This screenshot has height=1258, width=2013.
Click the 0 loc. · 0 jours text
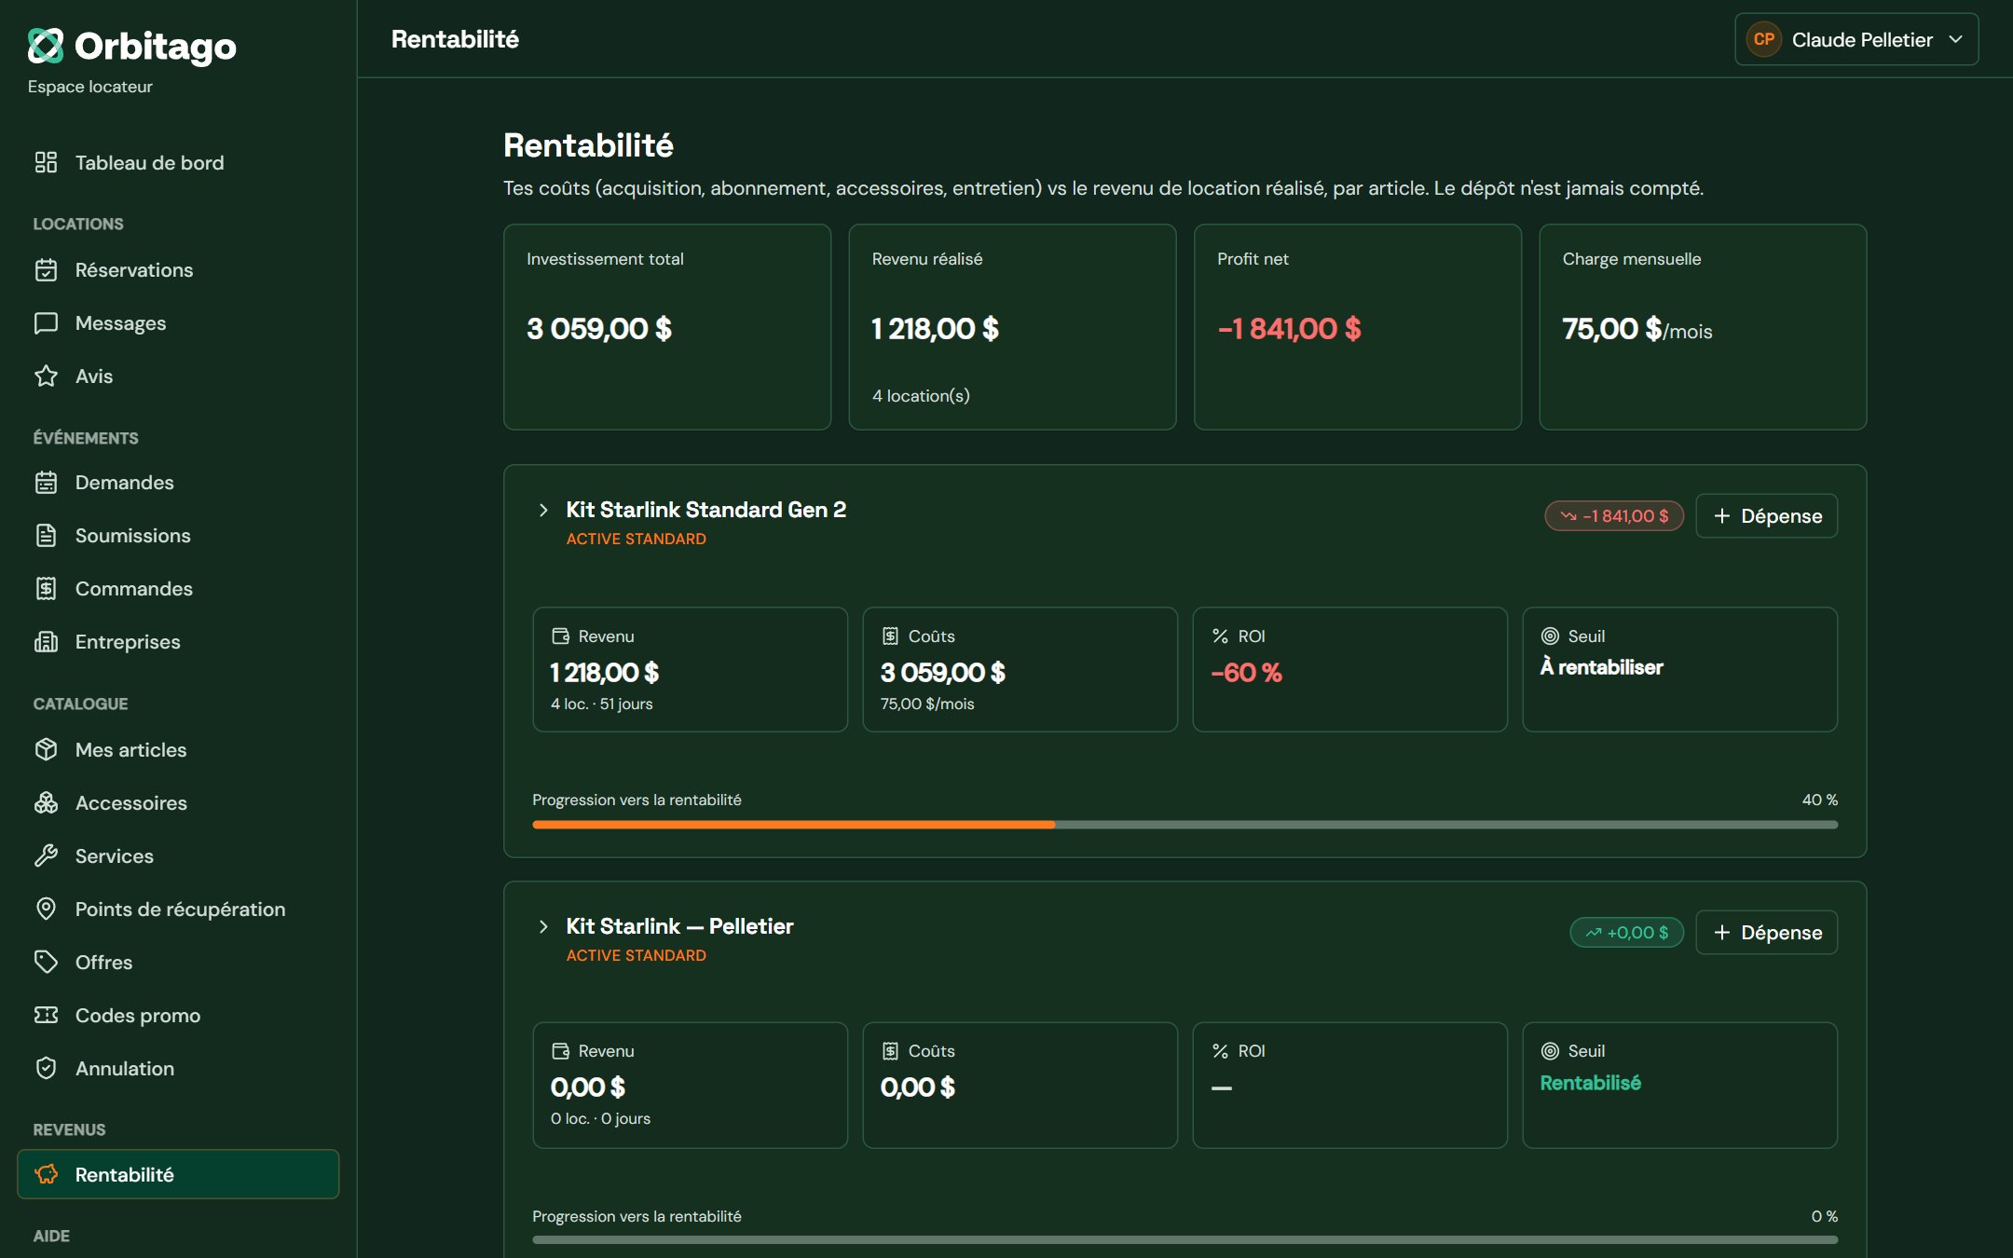click(x=600, y=1119)
